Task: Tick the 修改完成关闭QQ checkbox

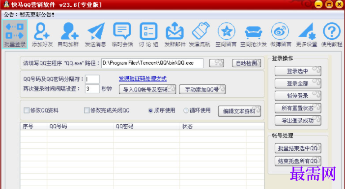Action: point(86,110)
